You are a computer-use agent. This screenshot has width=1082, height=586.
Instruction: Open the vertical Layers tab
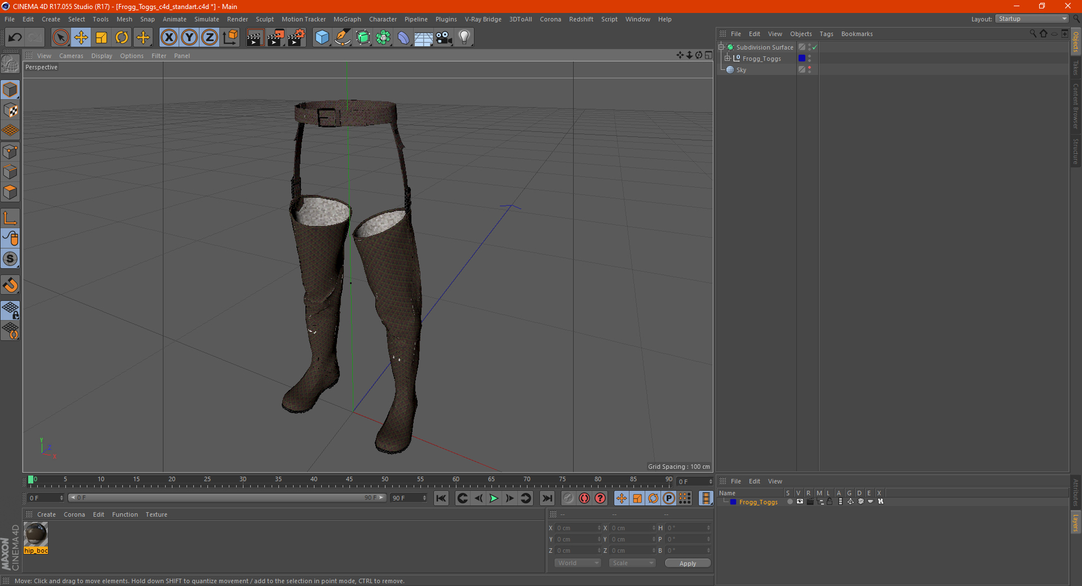(x=1075, y=522)
